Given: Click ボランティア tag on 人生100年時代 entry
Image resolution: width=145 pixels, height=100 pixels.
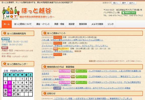Looking at the screenshot, I should coord(81,71).
